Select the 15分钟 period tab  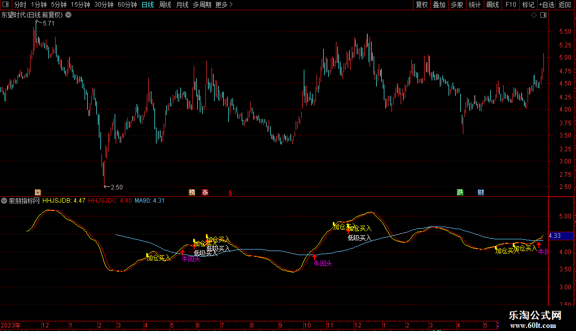pyautogui.click(x=80, y=5)
